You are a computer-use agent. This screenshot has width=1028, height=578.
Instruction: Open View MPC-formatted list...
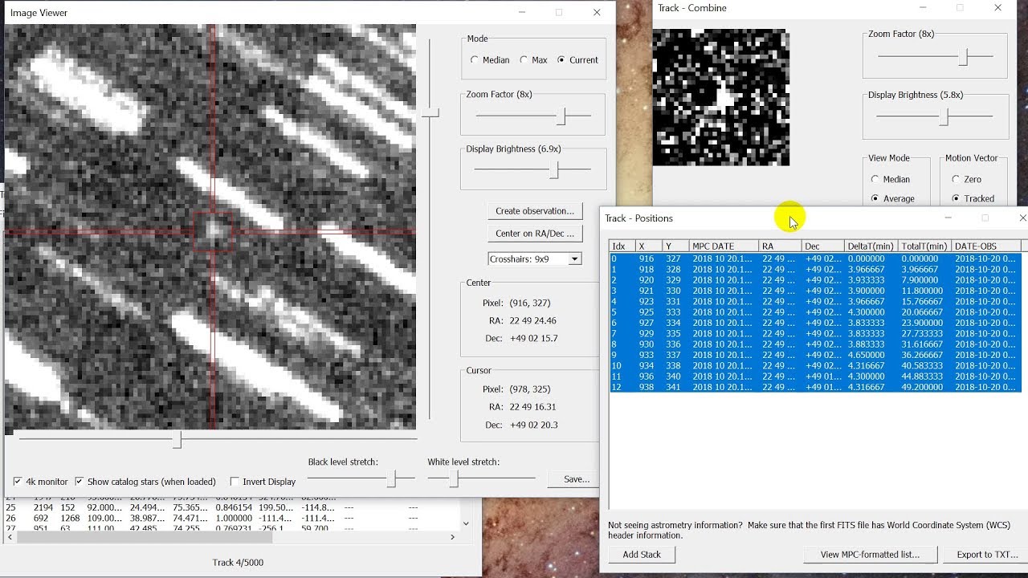point(869,555)
